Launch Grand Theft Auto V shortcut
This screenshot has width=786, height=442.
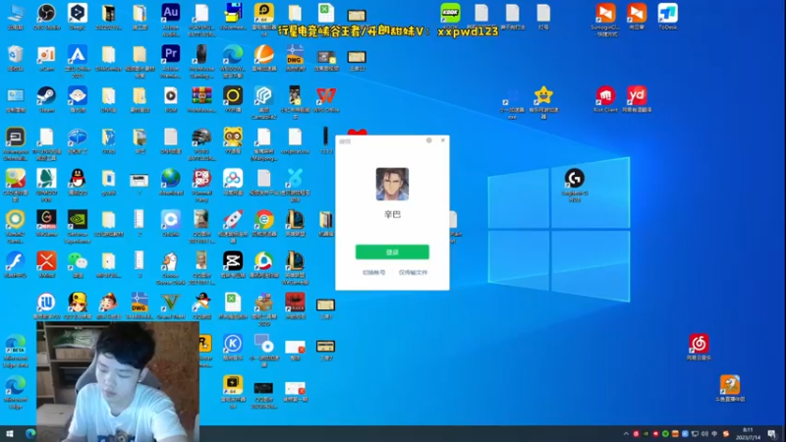[x=170, y=303]
